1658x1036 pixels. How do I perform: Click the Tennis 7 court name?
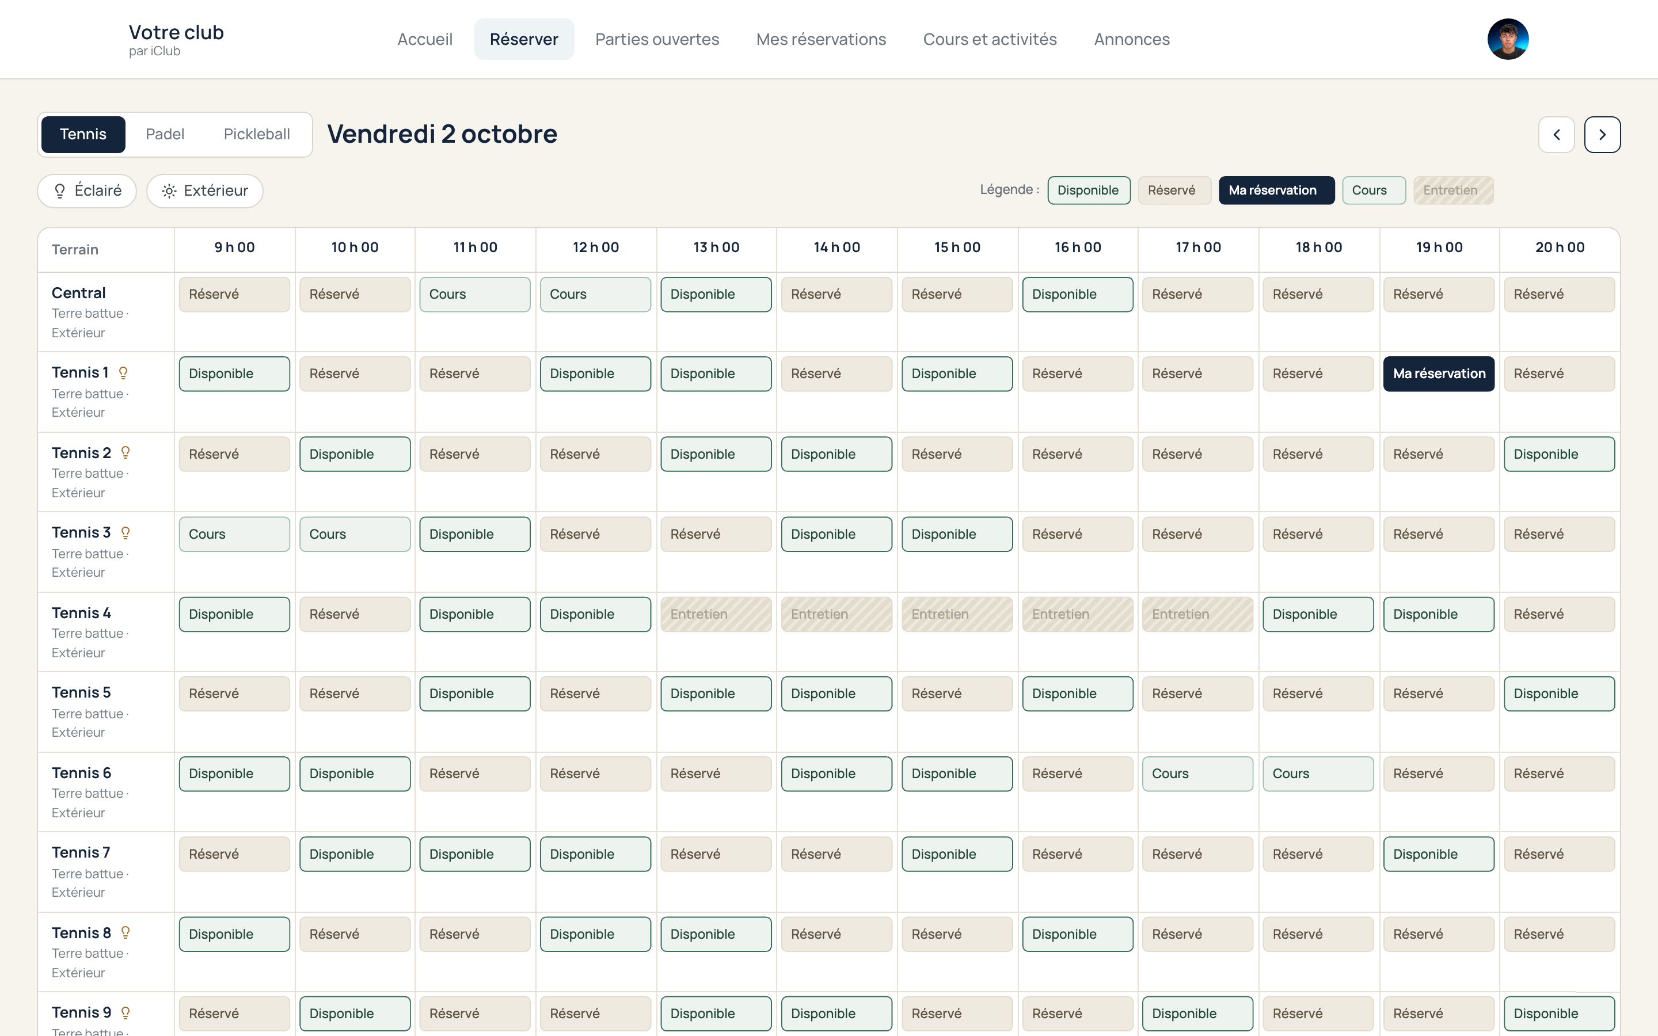click(81, 852)
